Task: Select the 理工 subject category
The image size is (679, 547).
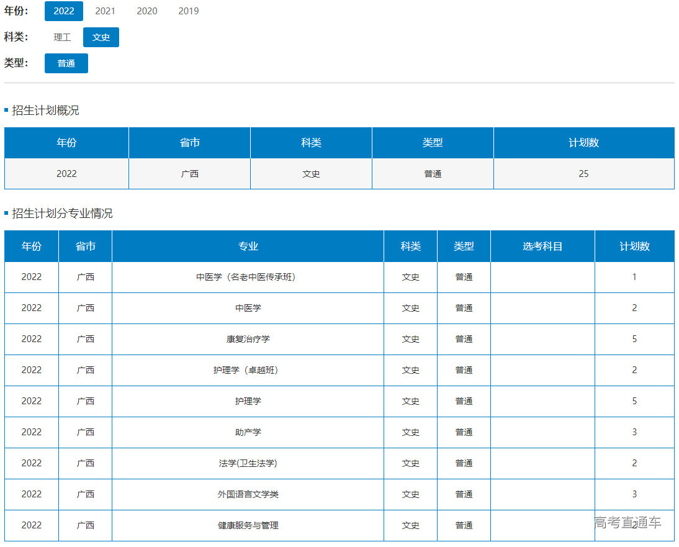Action: coord(62,37)
